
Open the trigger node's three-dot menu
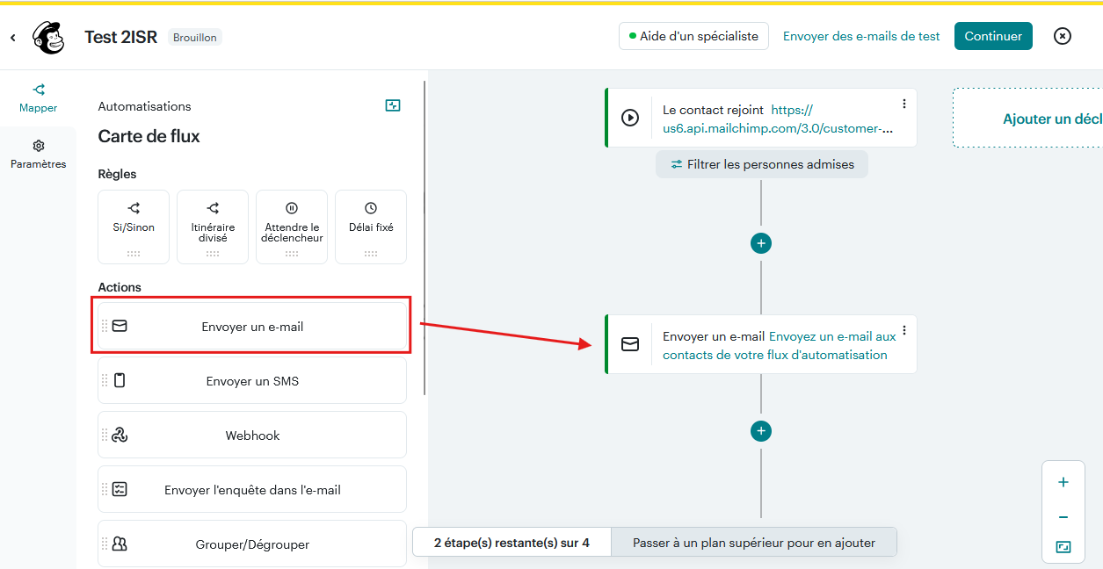904,104
